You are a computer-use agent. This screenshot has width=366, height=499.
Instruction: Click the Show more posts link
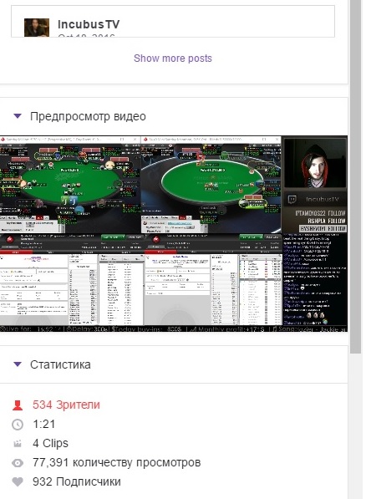click(172, 59)
